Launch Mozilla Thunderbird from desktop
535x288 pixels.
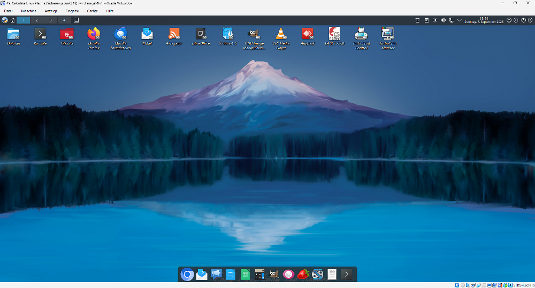tap(120, 34)
